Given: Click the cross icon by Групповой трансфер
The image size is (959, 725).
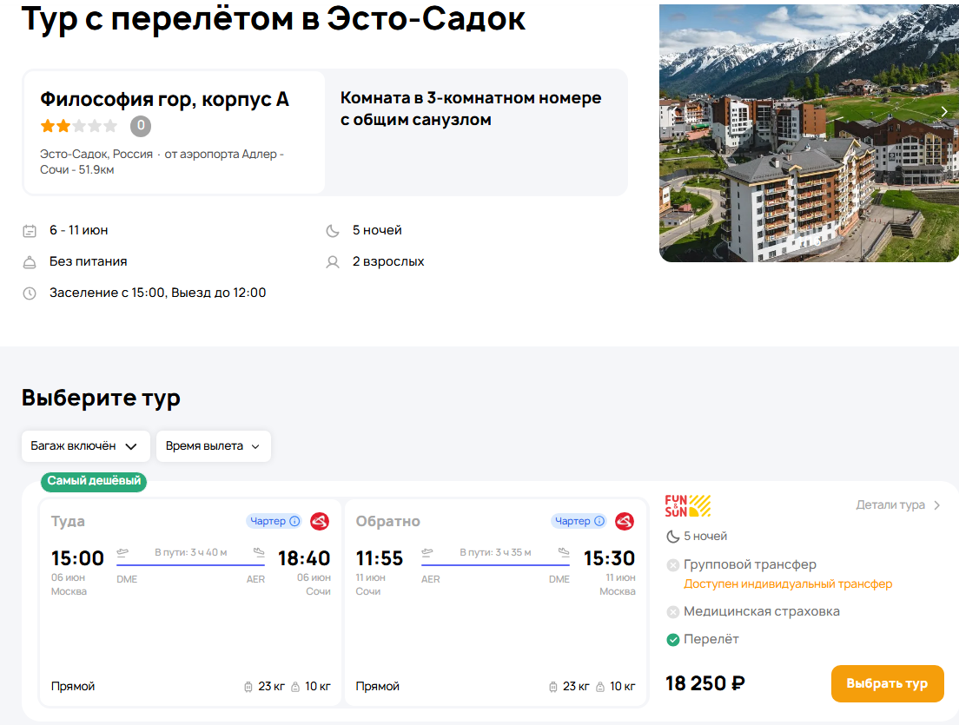Looking at the screenshot, I should (672, 565).
